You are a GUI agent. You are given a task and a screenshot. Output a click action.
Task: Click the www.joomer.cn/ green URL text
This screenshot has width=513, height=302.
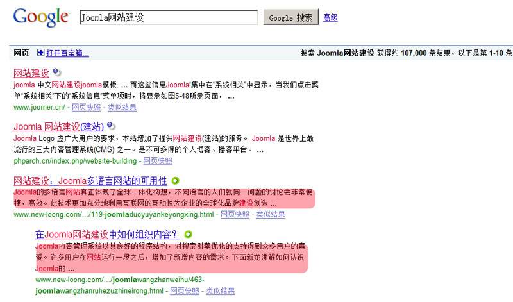pos(40,107)
